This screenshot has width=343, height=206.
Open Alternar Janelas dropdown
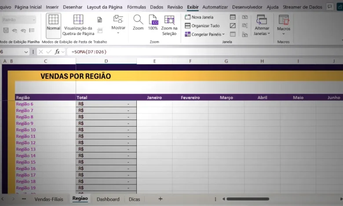tap(262, 25)
